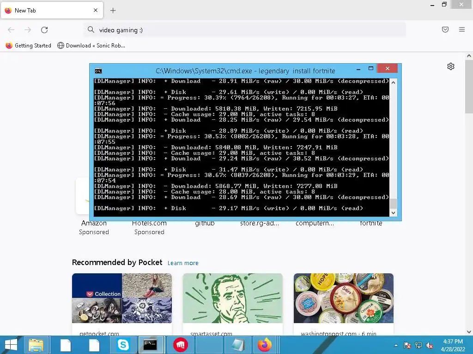The image size is (473, 354).
Task: Click the Firefox page scrollbar thumb
Action: [x=469, y=87]
